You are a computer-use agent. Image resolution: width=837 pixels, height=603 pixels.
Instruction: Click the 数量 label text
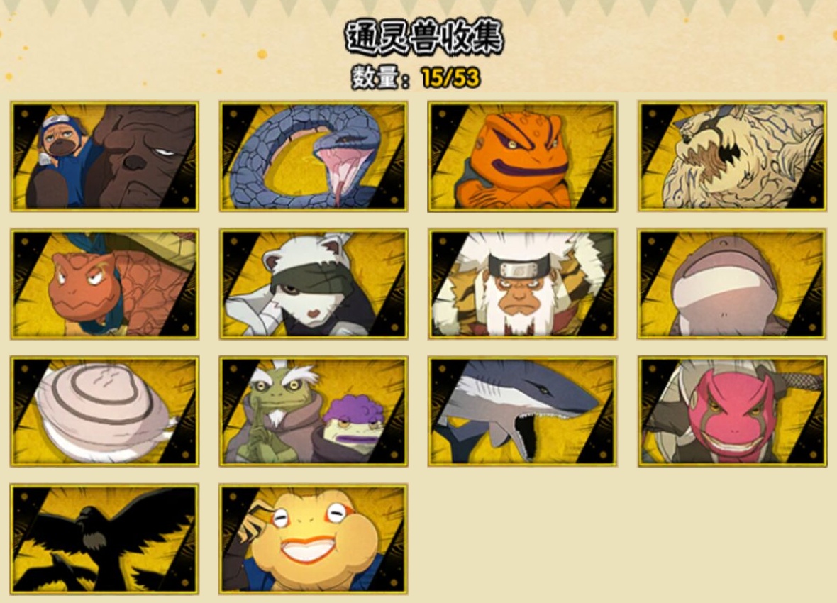pos(376,78)
